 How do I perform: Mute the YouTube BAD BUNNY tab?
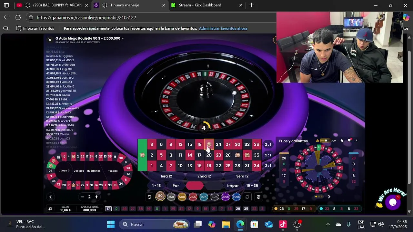[x=27, y=5]
